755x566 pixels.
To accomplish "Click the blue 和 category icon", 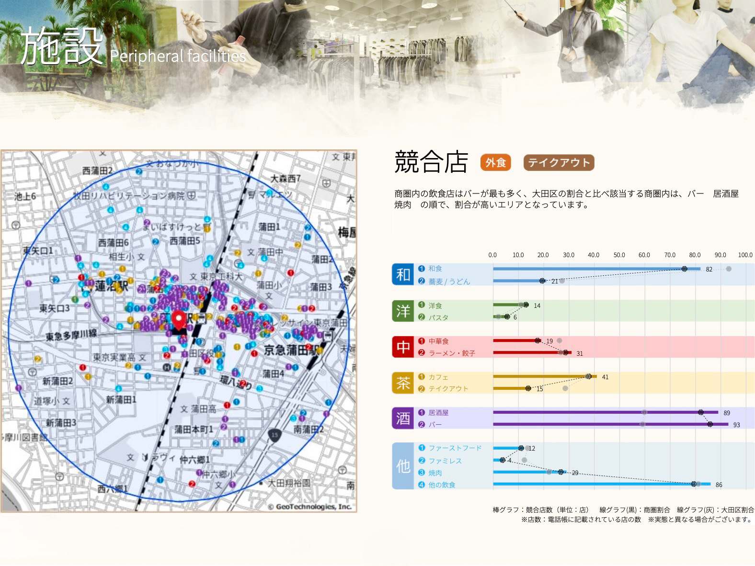I will [x=402, y=275].
